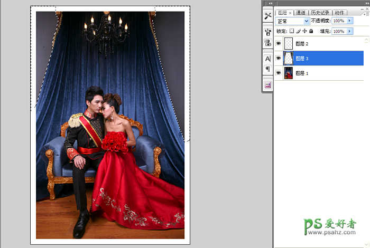Expand the 不透明度 opacity slider arrow
This screenshot has height=248, width=370.
click(349, 21)
